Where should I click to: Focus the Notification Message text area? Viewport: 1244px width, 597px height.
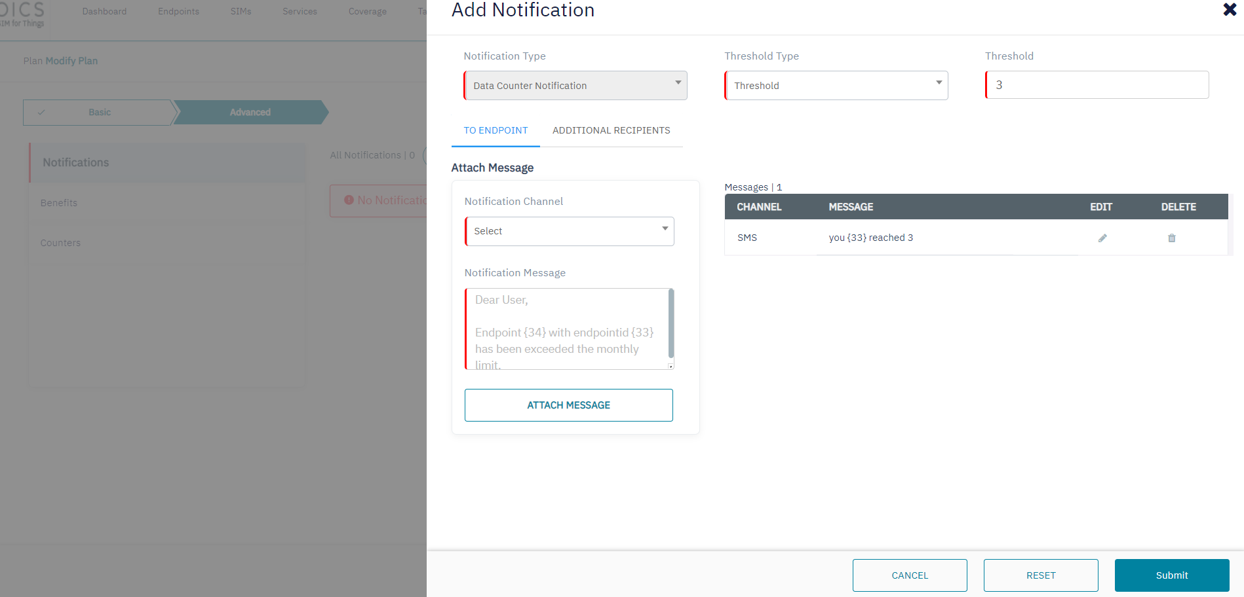pos(565,329)
